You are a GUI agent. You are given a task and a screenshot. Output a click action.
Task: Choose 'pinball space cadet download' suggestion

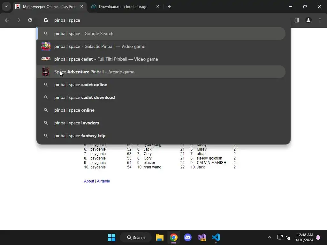tap(161, 97)
